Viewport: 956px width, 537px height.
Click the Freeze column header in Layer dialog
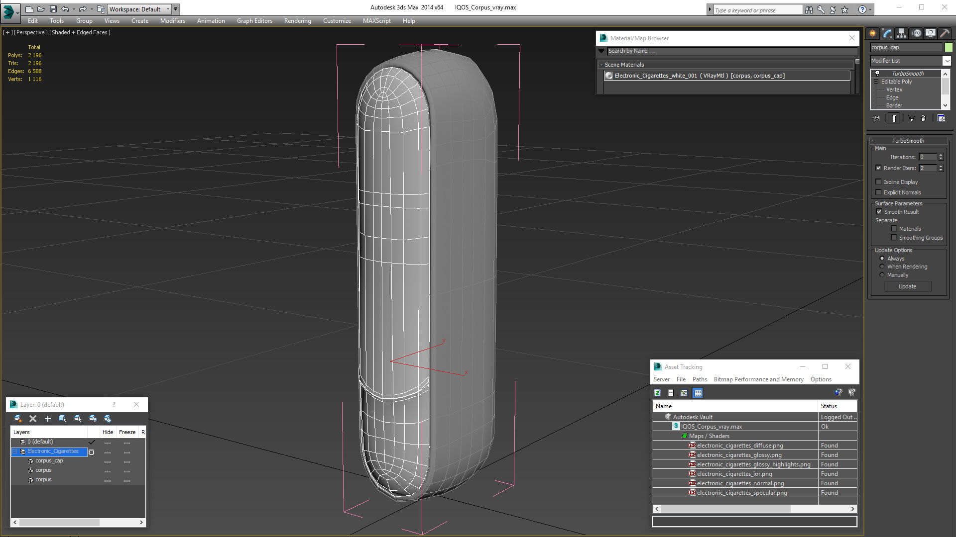click(x=127, y=432)
